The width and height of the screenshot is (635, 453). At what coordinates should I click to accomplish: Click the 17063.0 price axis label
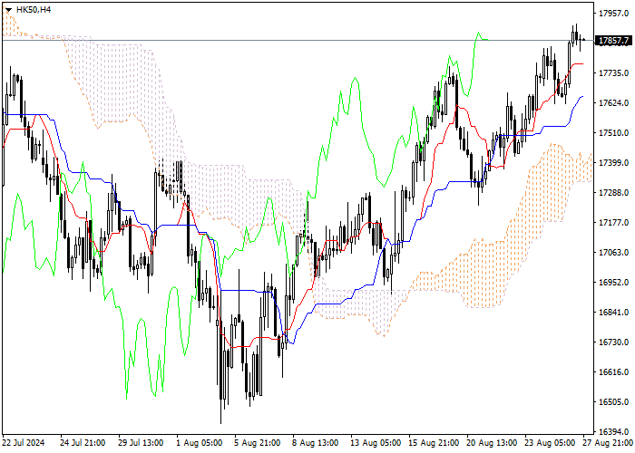pyautogui.click(x=613, y=253)
